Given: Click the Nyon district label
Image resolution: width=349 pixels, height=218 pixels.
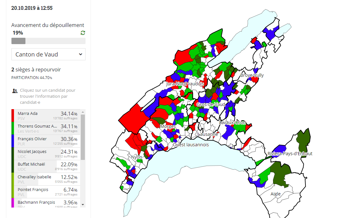Looking at the screenshot, I should (137, 157).
